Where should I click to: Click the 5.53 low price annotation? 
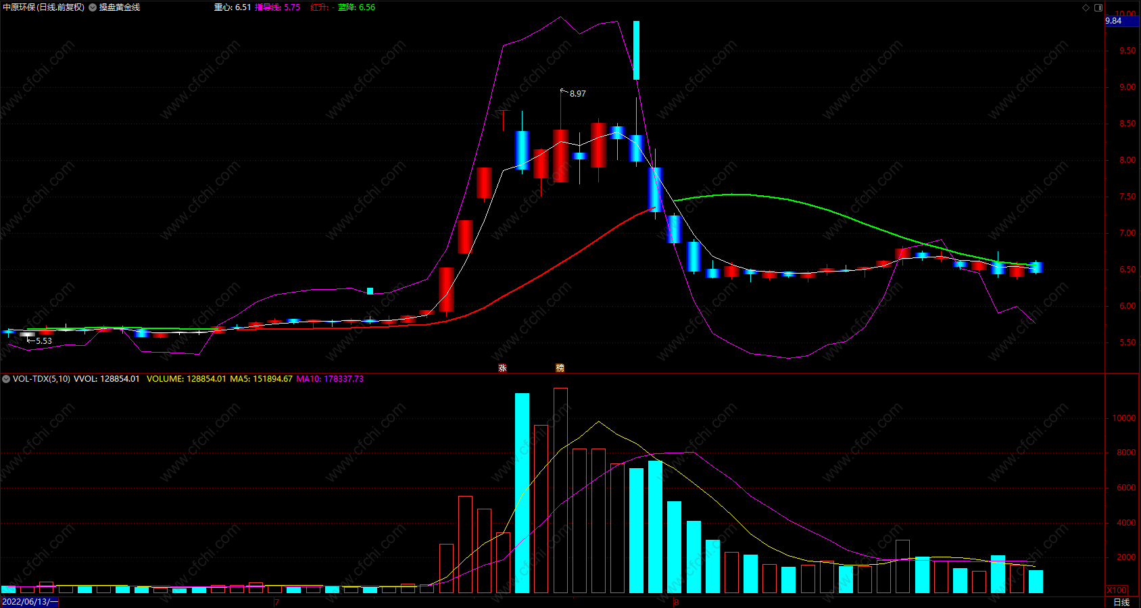(43, 341)
